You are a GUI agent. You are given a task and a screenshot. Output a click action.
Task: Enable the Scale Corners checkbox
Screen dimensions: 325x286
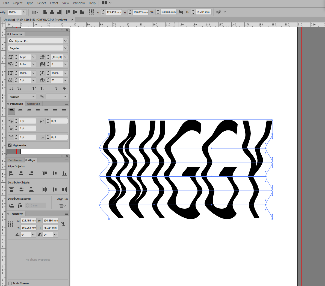coord(10,283)
